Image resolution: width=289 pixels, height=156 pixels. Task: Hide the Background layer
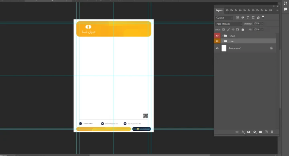click(x=217, y=48)
